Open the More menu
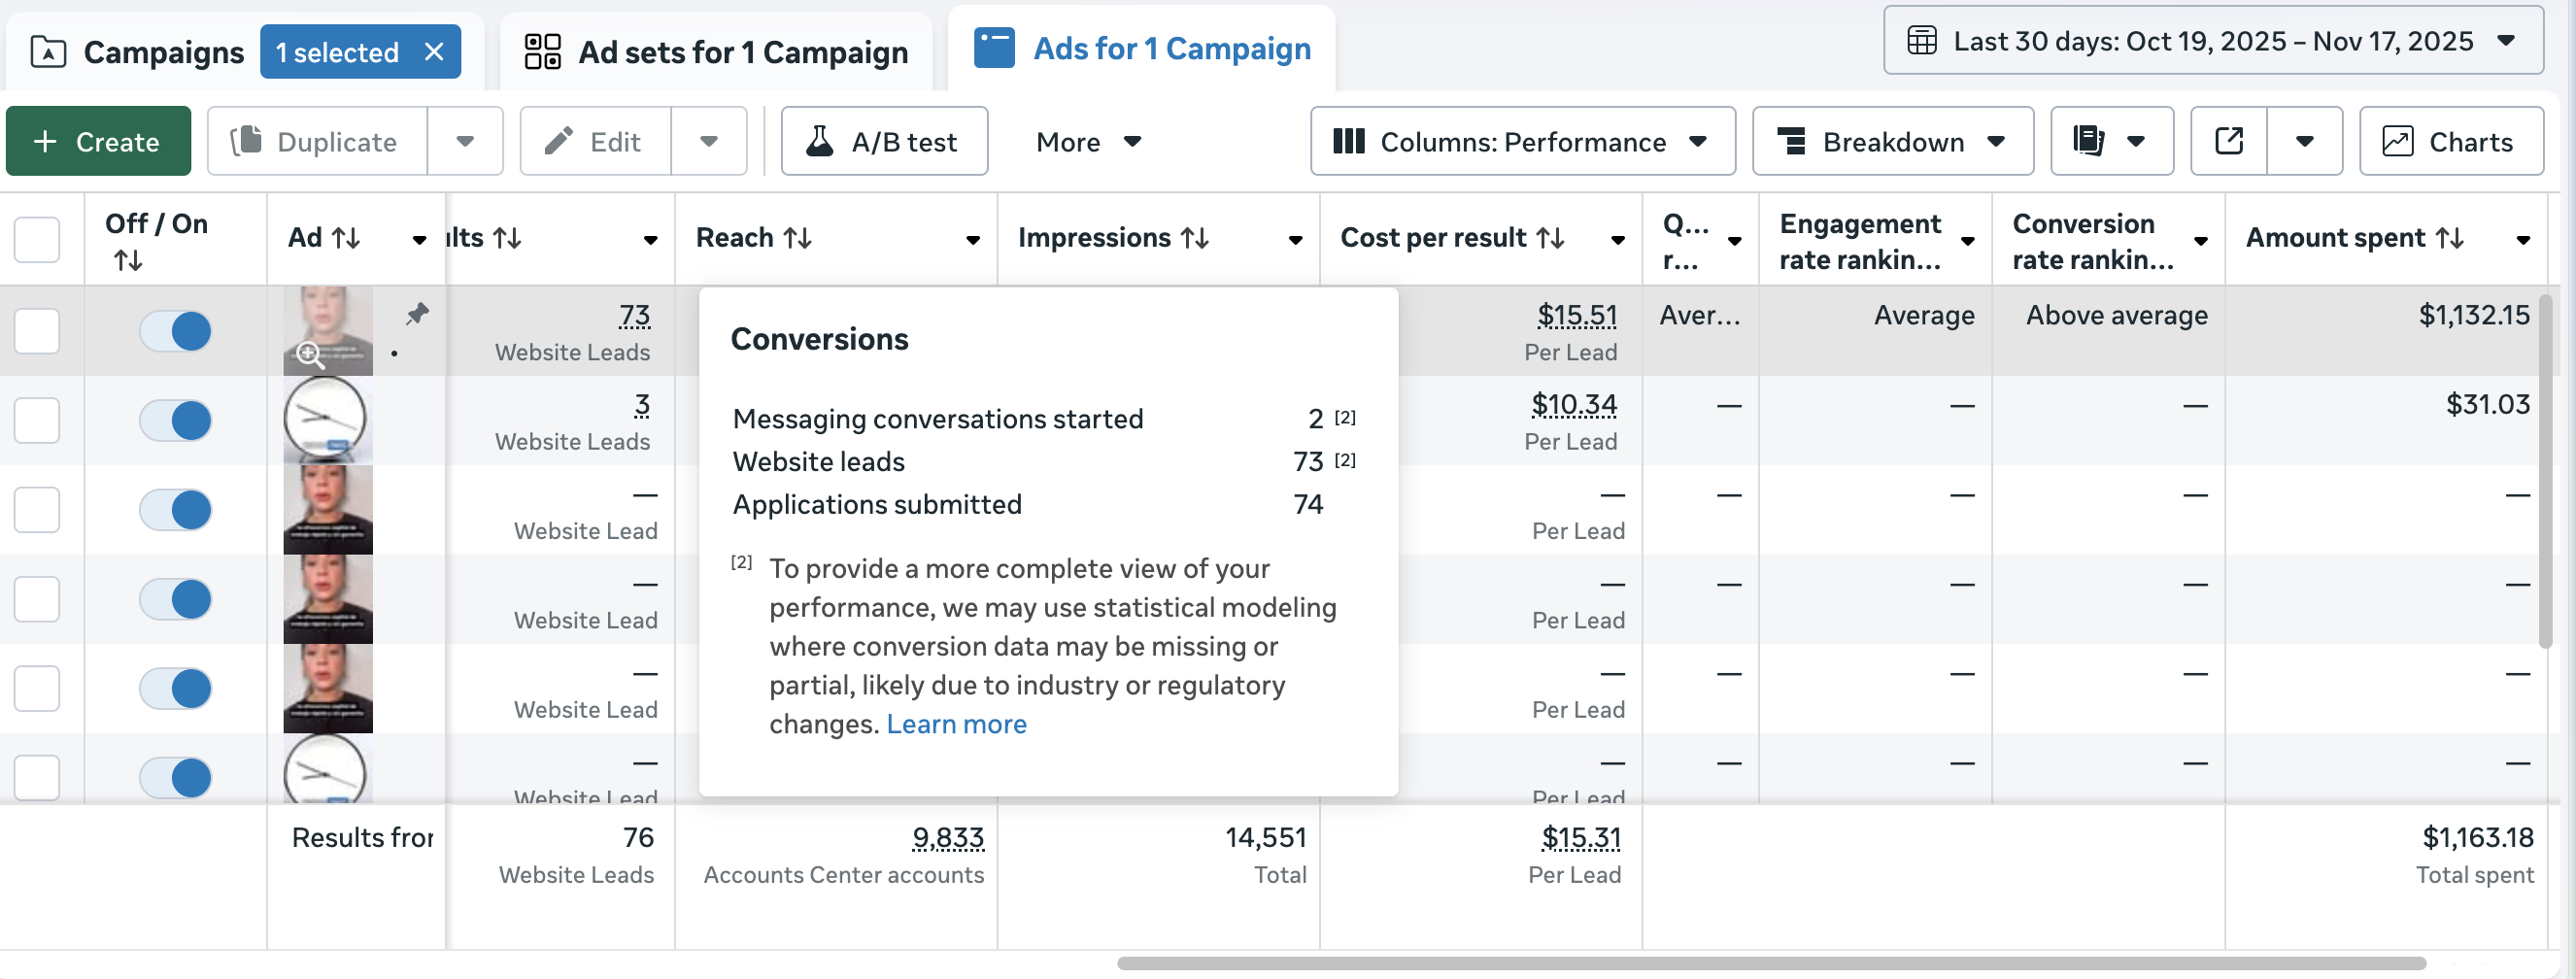Viewport: 2576px width, 979px height. [x=1088, y=141]
